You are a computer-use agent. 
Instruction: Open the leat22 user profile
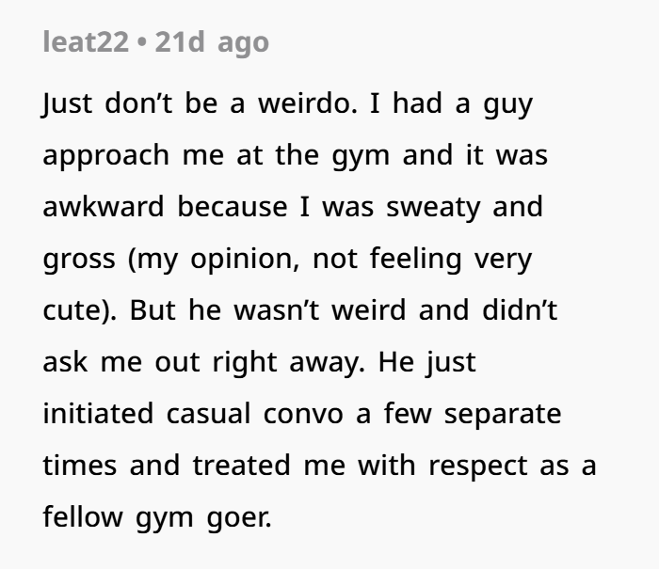click(x=86, y=42)
